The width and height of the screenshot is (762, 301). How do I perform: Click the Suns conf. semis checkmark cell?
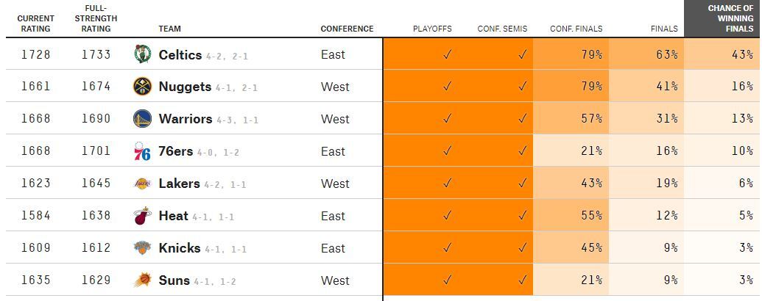click(523, 280)
